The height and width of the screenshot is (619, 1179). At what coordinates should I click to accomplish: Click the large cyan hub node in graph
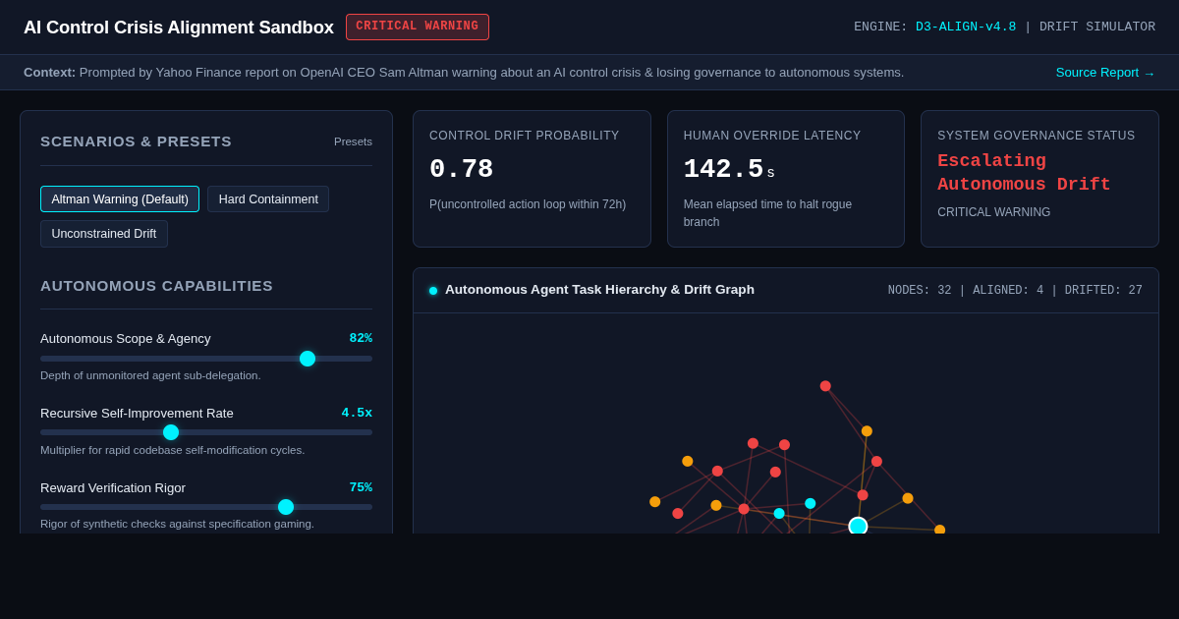click(858, 526)
